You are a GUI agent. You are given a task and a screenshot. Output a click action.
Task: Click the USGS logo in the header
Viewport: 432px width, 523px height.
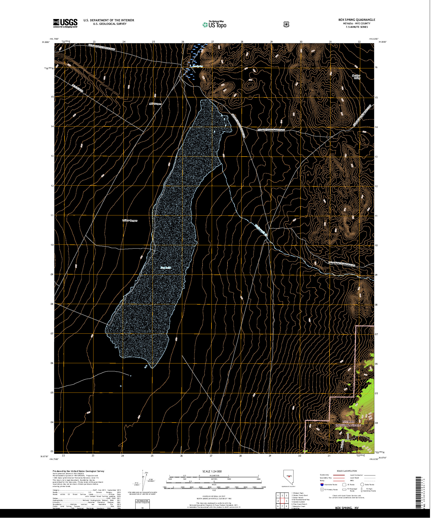point(65,23)
